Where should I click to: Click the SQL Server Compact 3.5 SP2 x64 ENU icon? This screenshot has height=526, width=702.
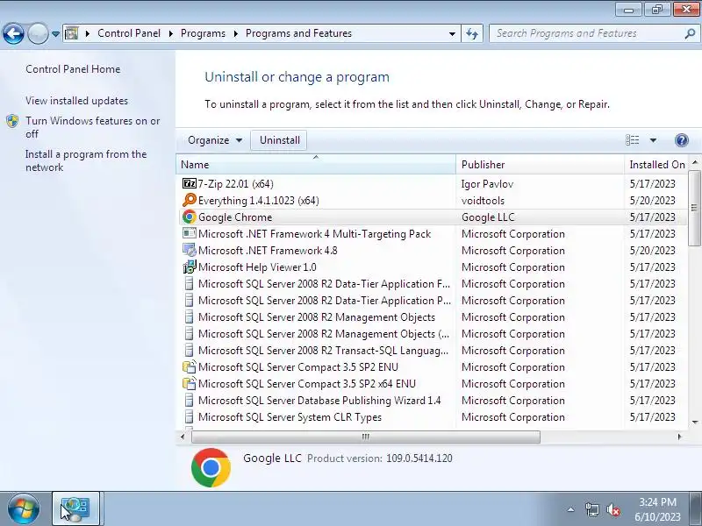(190, 383)
